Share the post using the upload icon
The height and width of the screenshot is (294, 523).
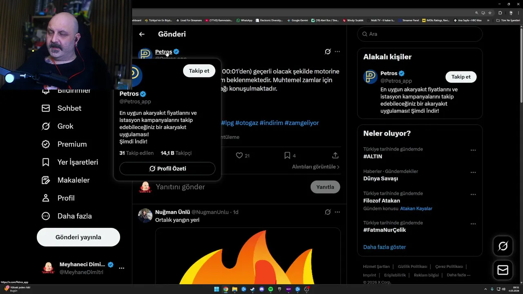[335, 156]
